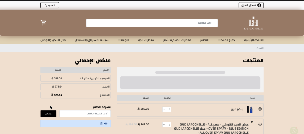Remove عرض العيد التاريخي item from cart
304x134 pixels.
[x=260, y=125]
